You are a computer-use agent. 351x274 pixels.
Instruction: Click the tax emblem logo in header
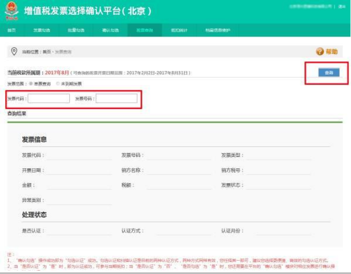(x=12, y=11)
